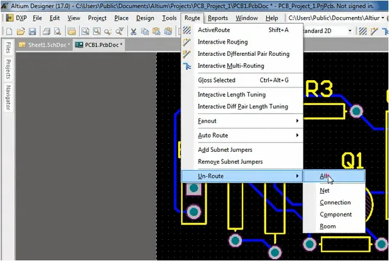Open the Edit menu
The height and width of the screenshot is (261, 389).
(55, 18)
